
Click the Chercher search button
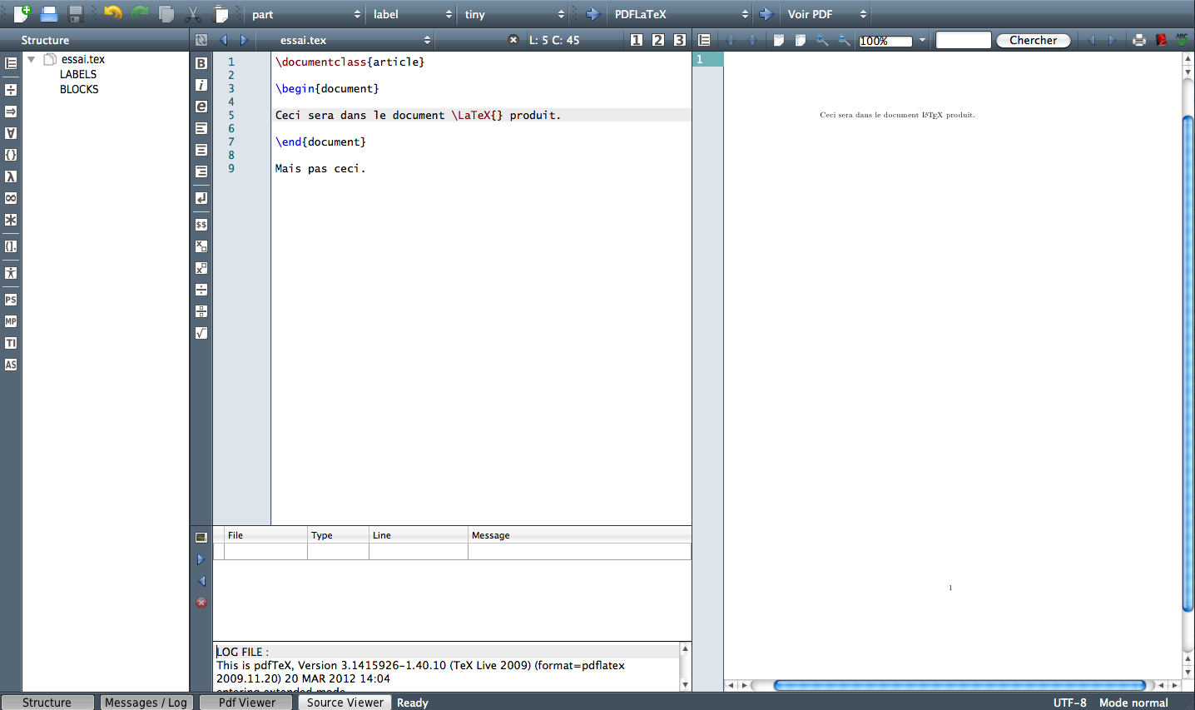1034,40
